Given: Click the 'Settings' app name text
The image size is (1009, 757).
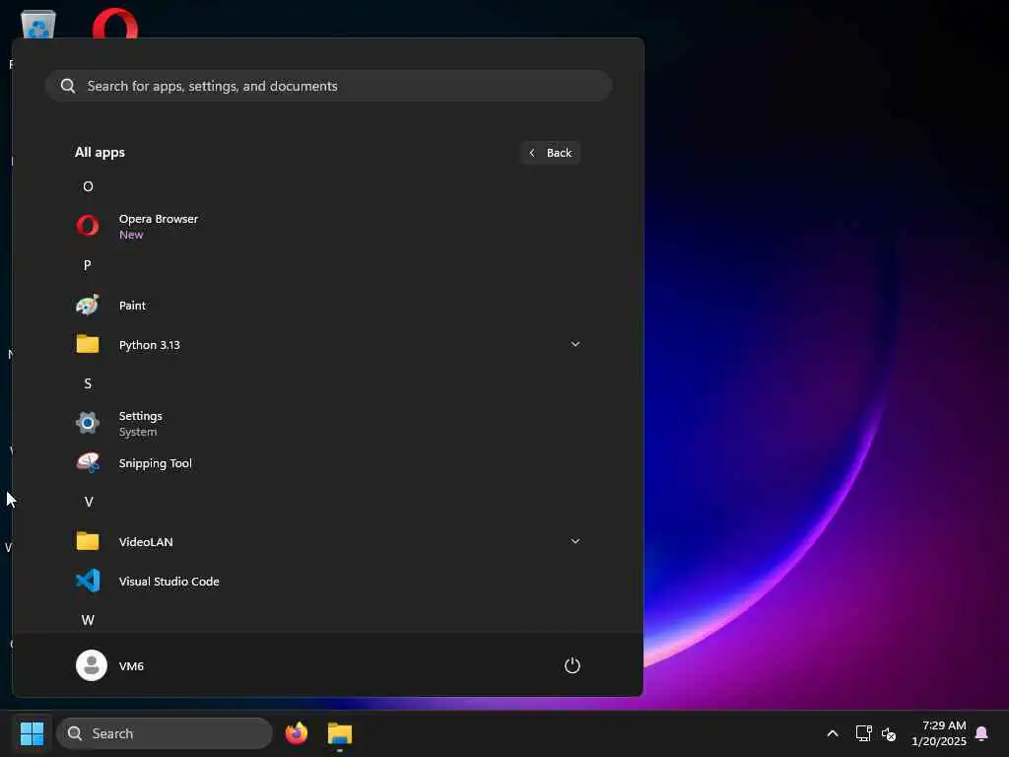Looking at the screenshot, I should [140, 416].
